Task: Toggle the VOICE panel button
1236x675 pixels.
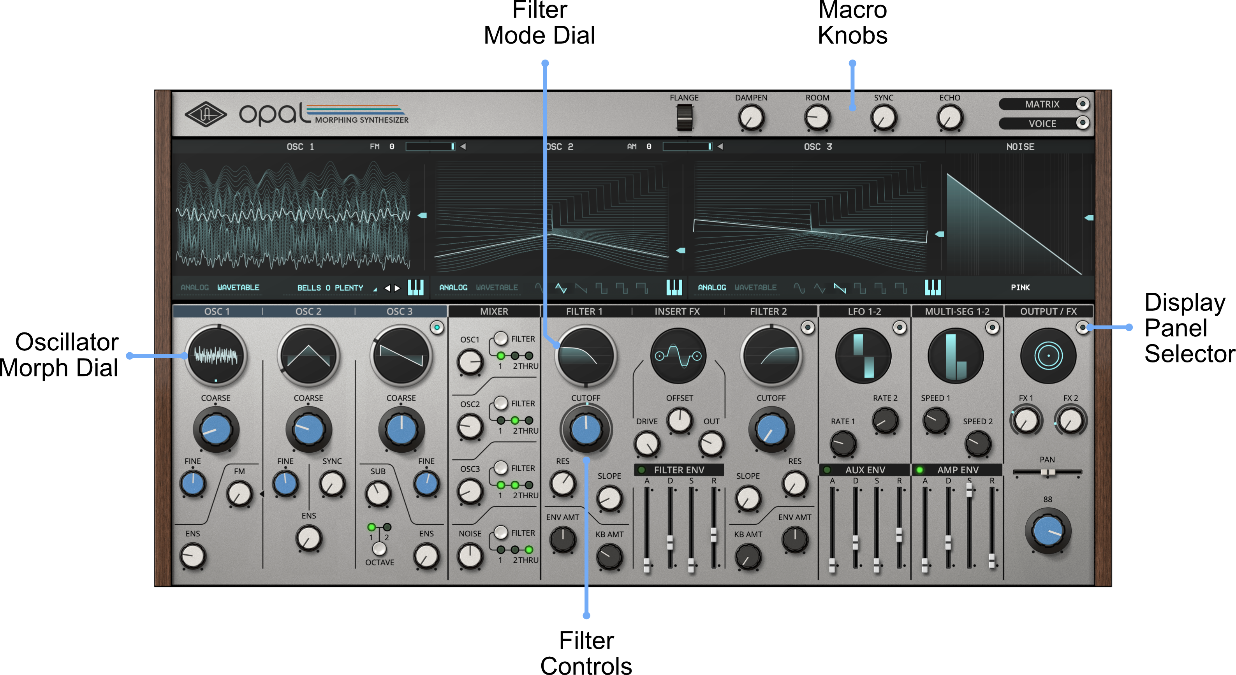Action: [1083, 123]
